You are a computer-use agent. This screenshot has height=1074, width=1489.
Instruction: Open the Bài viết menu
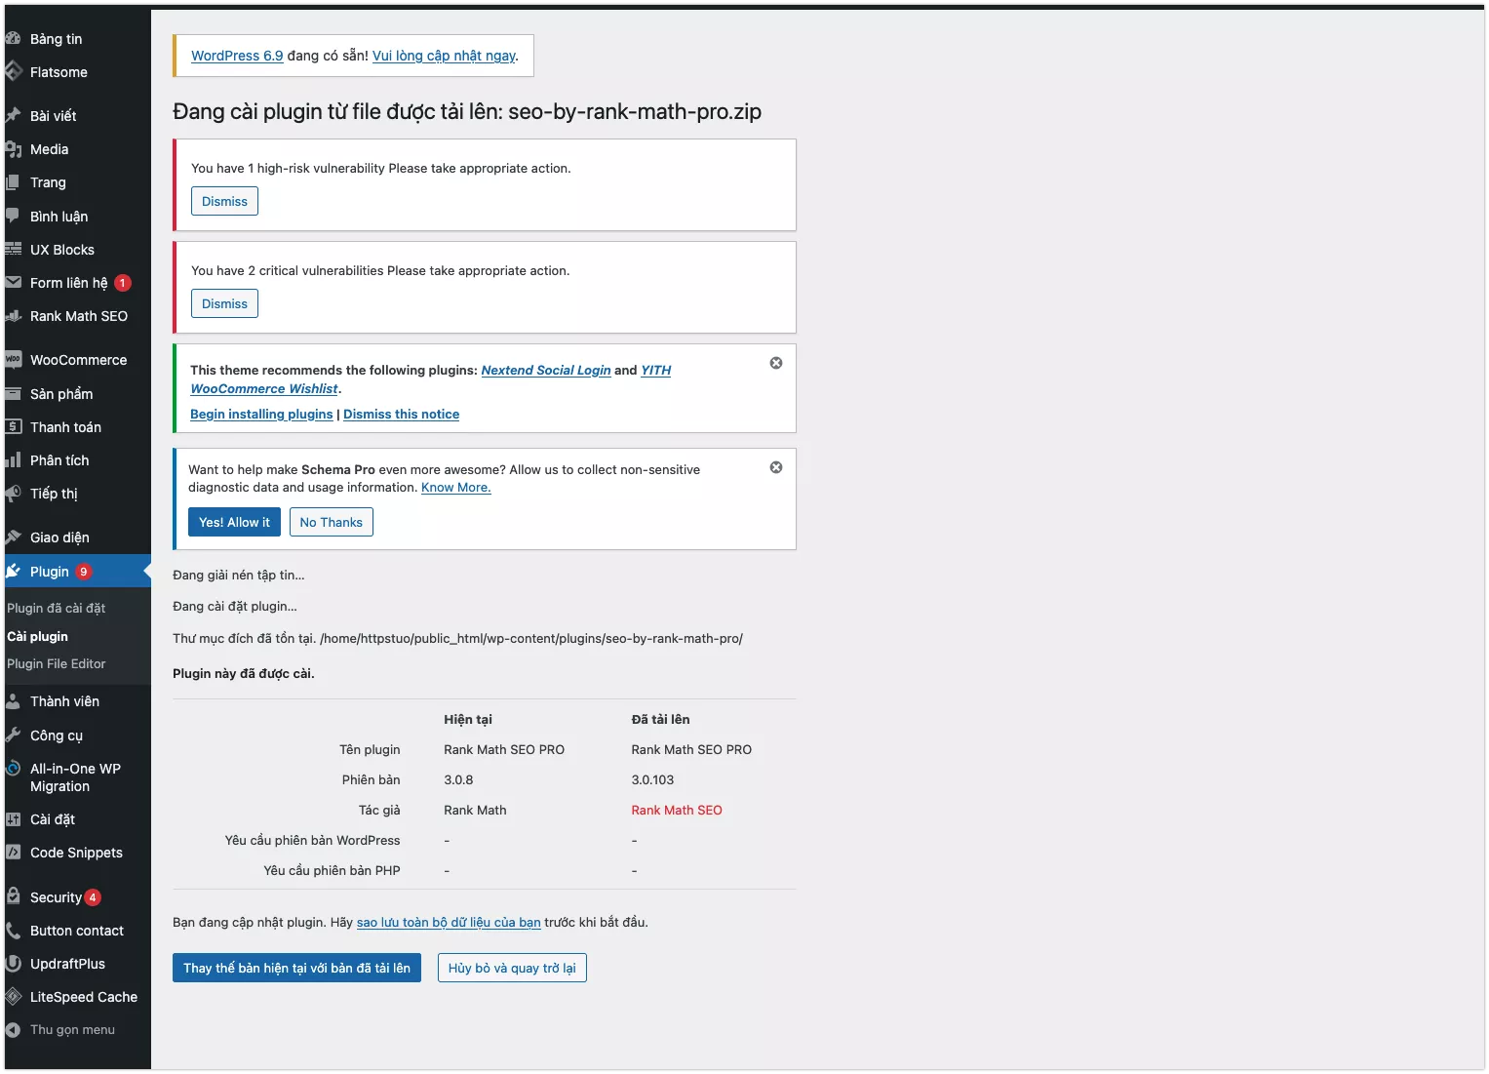pos(53,115)
